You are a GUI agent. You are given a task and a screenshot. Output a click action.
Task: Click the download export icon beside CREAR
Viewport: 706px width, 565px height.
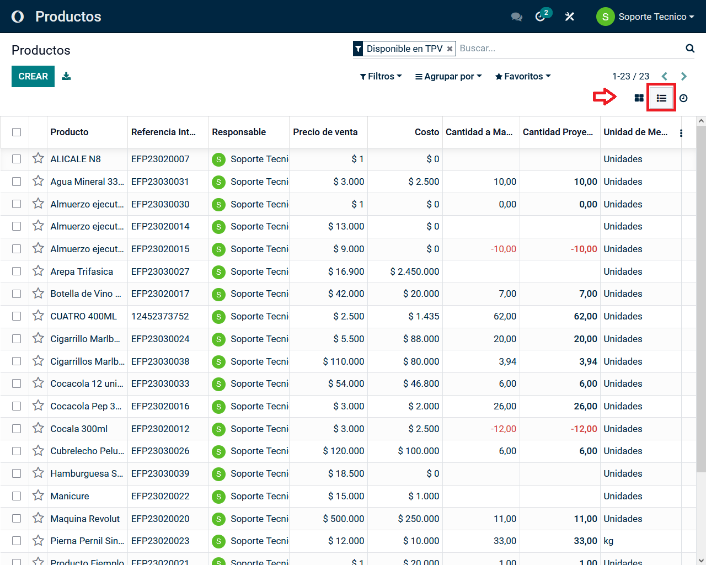point(66,76)
